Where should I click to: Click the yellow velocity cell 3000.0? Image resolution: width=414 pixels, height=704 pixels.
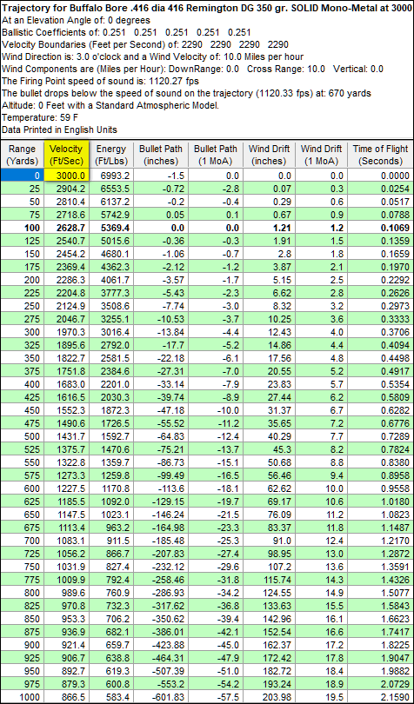click(66, 176)
